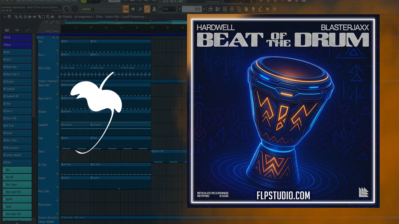Toggle mute on the Hat track
Viewport: 399px width, 224px height.
point(57,50)
